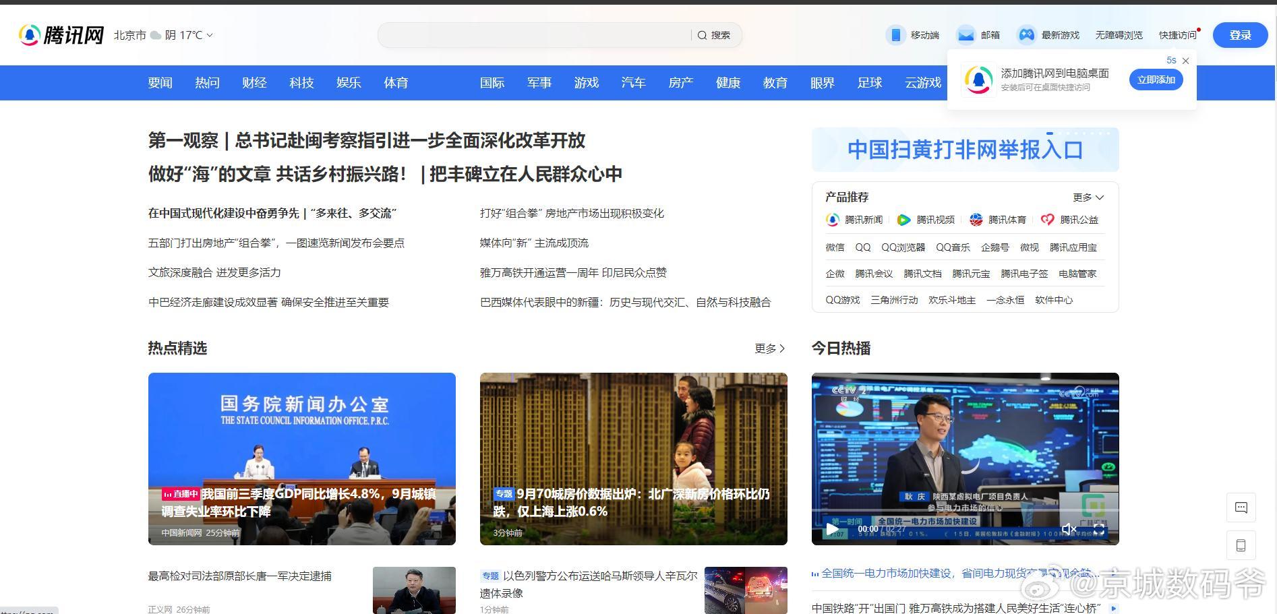1277x614 pixels.
Task: Open the State Council GDP live-broadcast thumbnail
Action: (x=301, y=459)
